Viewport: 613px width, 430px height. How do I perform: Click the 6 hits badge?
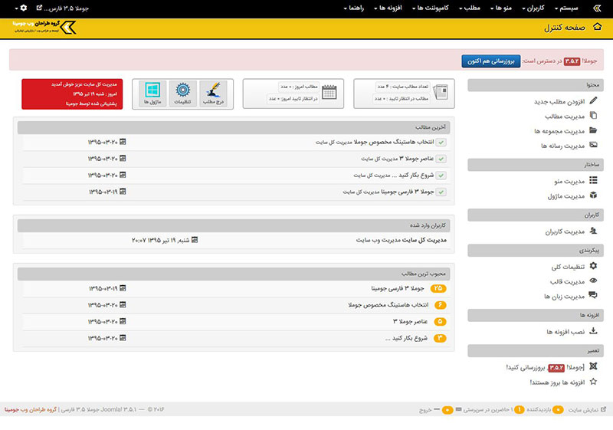pos(440,305)
